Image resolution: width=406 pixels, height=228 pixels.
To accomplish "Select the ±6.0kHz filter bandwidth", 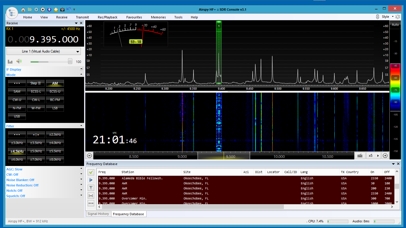I will [17, 159].
